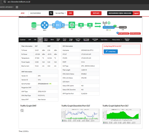This screenshot has height=134, width=149.
Task: Open the Last Usage IPTV tab
Action: click(x=95, y=40)
